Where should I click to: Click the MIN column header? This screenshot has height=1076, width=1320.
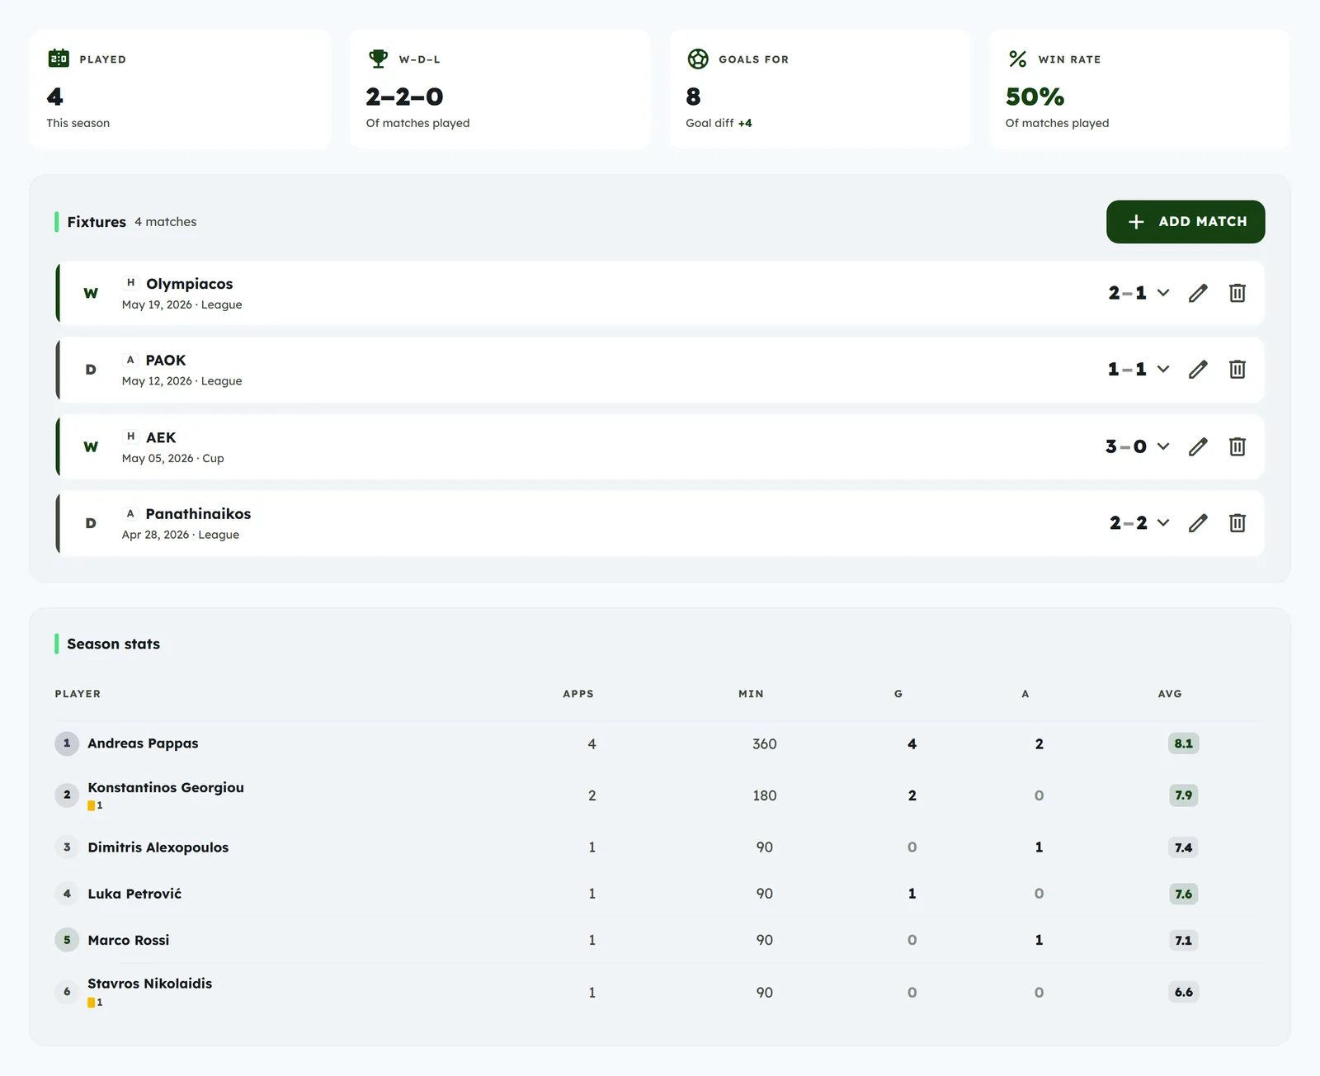(x=752, y=694)
